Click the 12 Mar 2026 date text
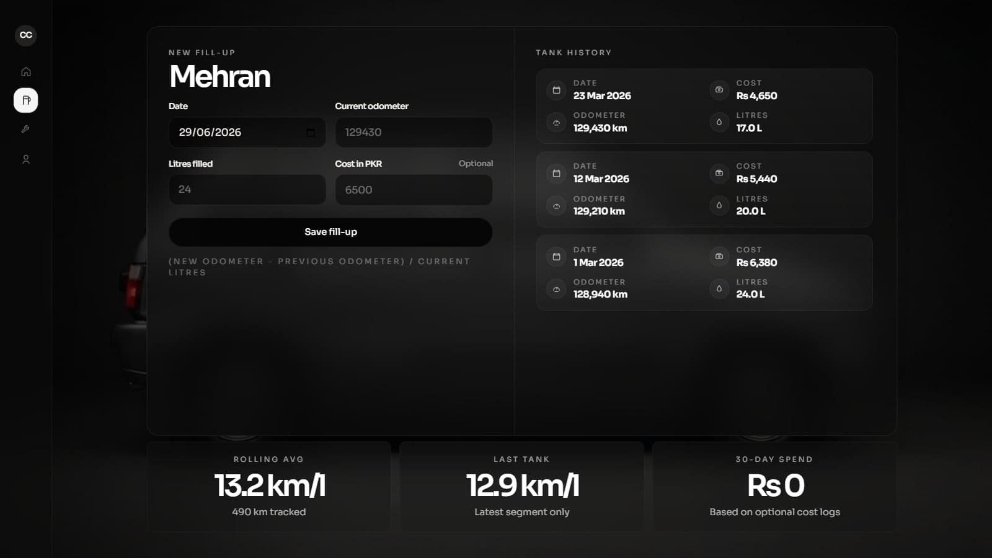Viewport: 992px width, 558px height. [x=601, y=179]
